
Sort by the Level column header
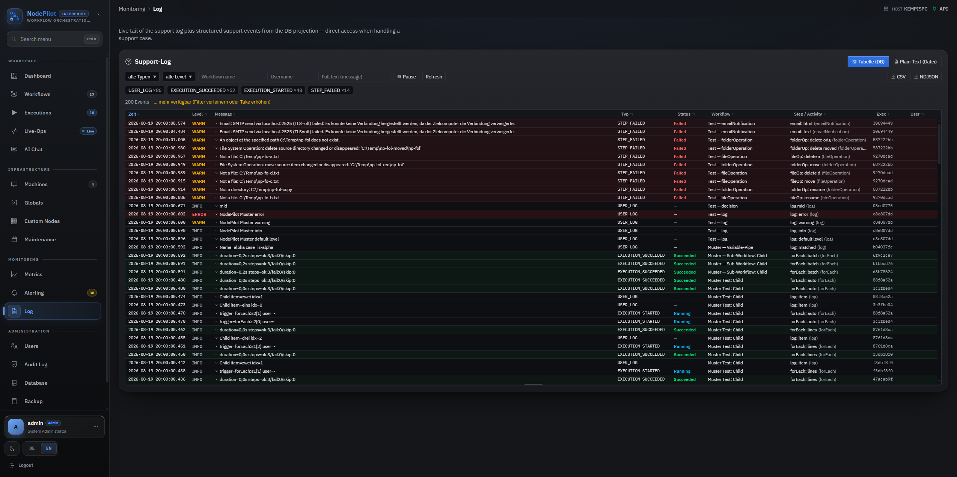point(199,114)
